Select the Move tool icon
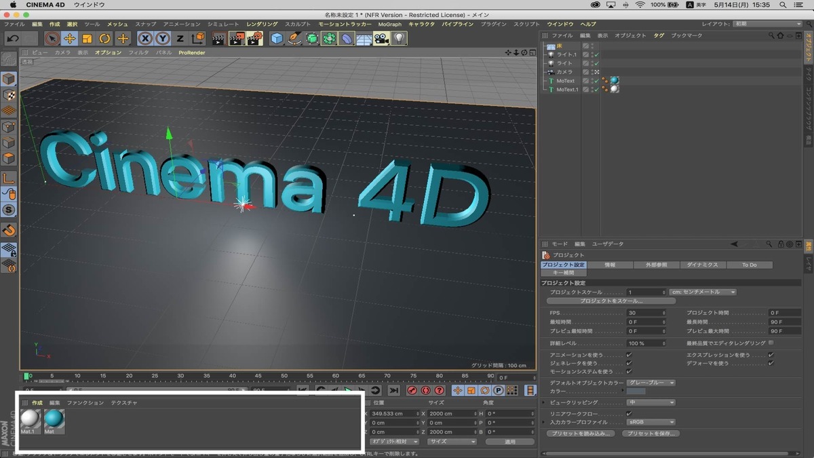The image size is (814, 458). (70, 39)
